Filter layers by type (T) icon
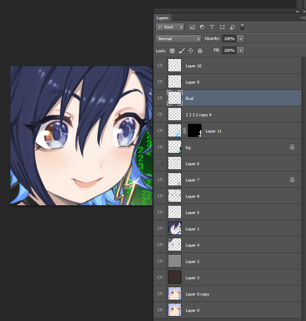Screen dimensions: 306x321 (212, 27)
